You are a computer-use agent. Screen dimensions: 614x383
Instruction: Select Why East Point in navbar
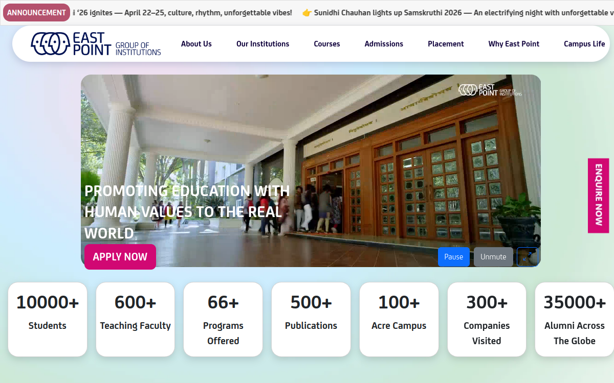514,44
